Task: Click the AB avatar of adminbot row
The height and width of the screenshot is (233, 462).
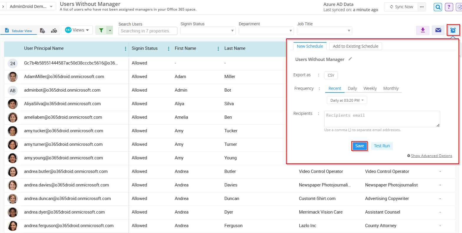Action: pyautogui.click(x=13, y=90)
